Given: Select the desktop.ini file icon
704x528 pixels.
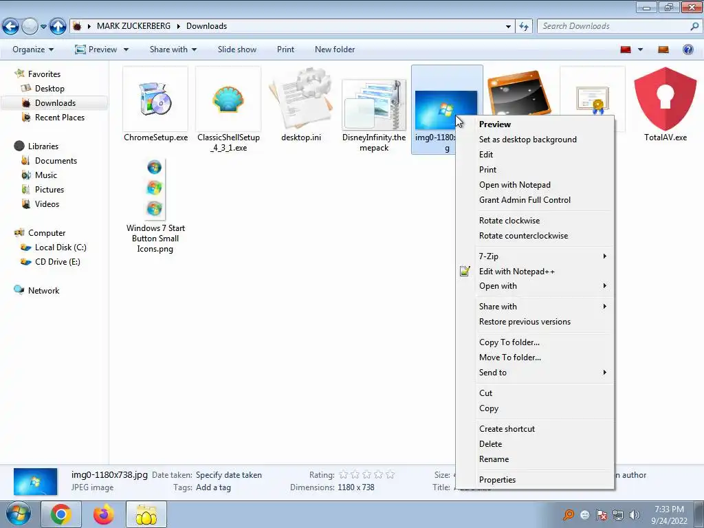Looking at the screenshot, I should (x=301, y=98).
